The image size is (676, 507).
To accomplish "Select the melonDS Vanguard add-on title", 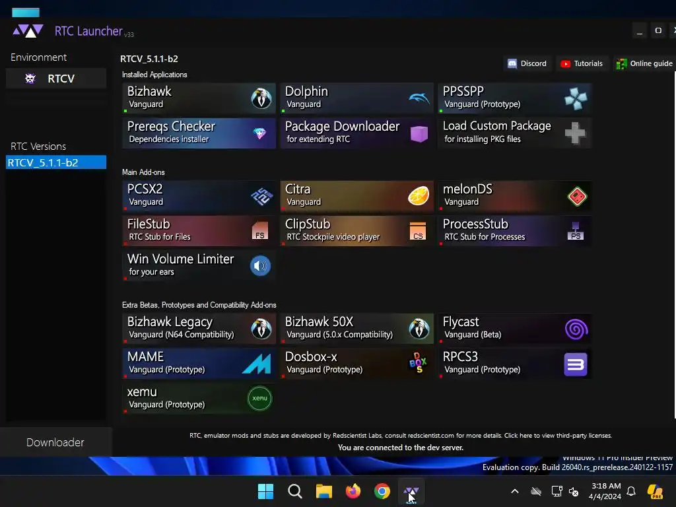I will coord(467,189).
